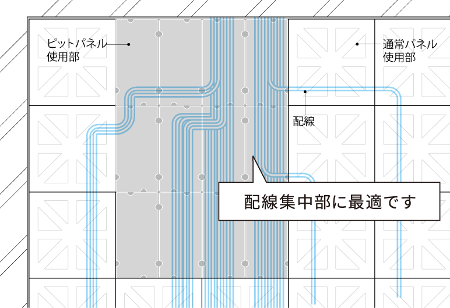Click the 配線 label text
This screenshot has width=450, height=308.
tap(304, 121)
